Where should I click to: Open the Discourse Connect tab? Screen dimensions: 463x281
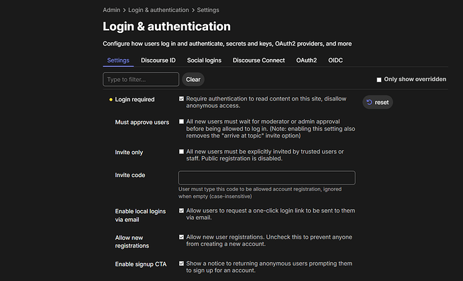pyautogui.click(x=258, y=60)
